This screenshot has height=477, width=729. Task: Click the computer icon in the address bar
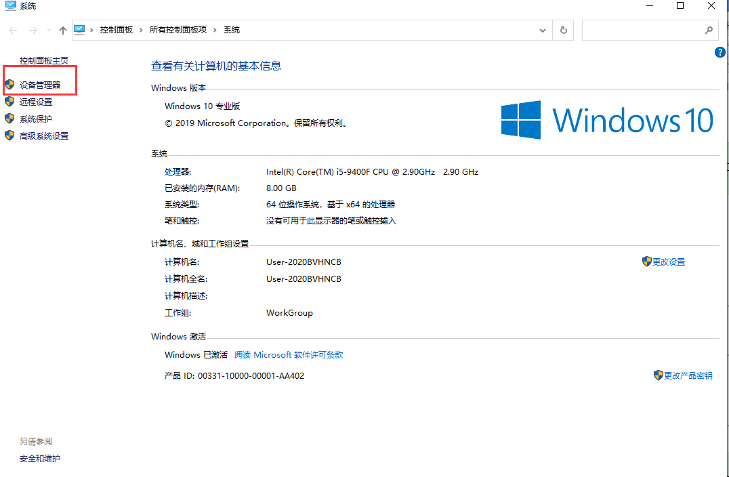pyautogui.click(x=80, y=30)
